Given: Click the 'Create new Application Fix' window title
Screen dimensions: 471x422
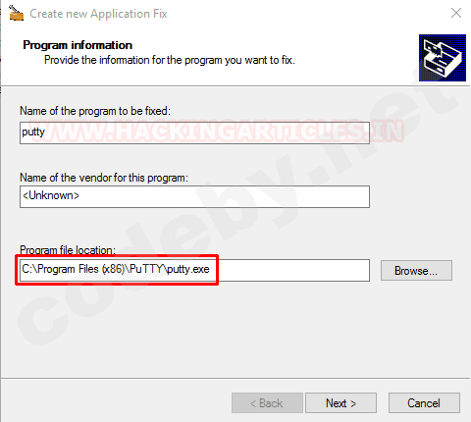Looking at the screenshot, I should 98,14.
